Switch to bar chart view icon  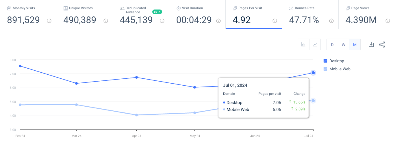(303, 45)
